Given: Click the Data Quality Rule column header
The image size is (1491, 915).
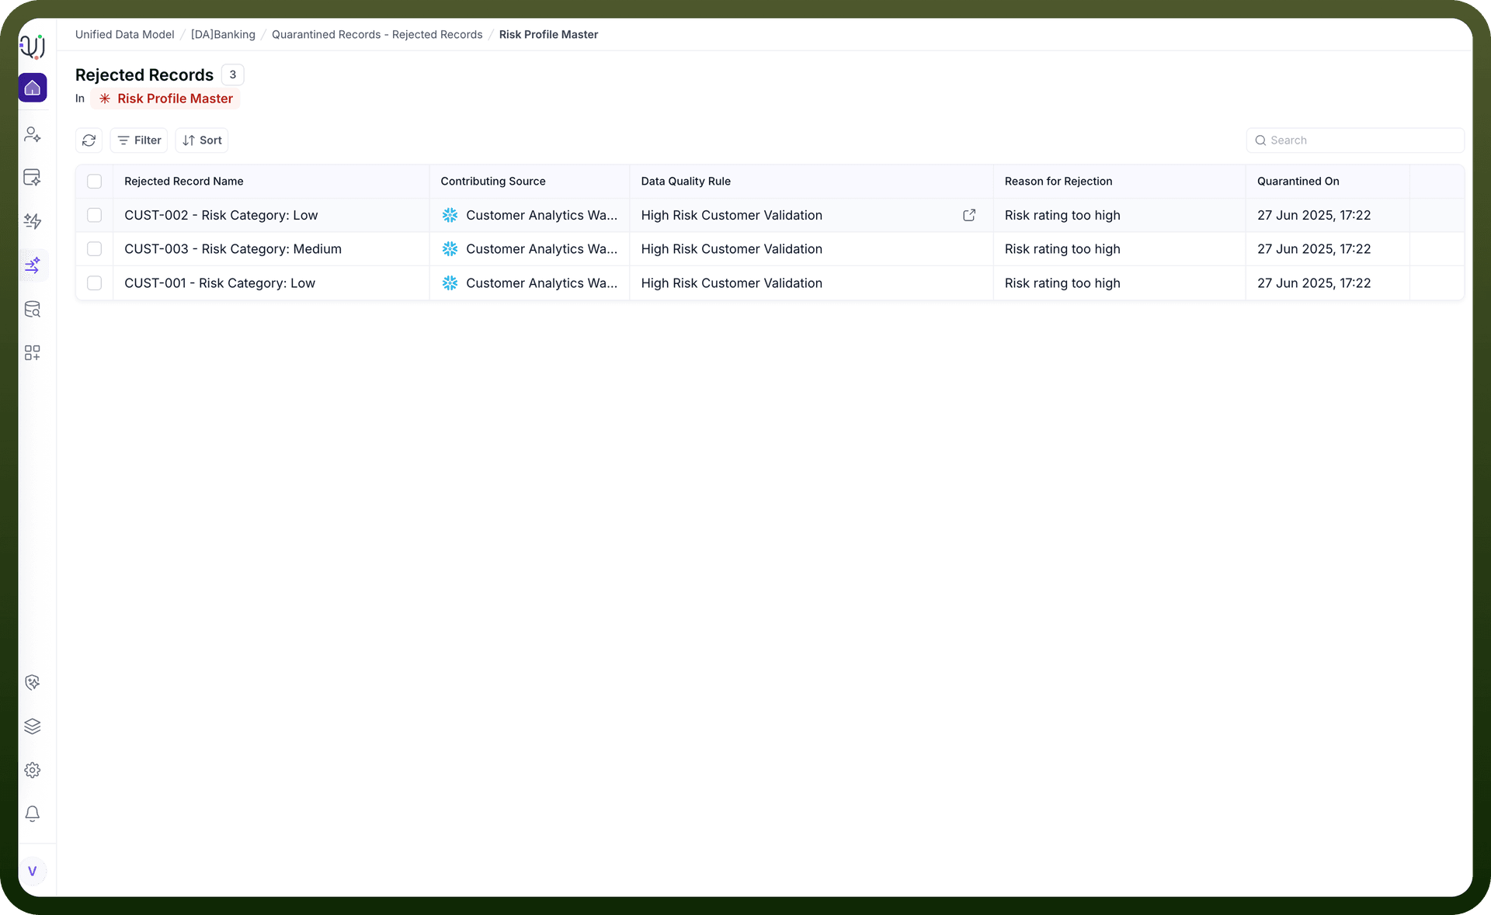Looking at the screenshot, I should point(686,182).
